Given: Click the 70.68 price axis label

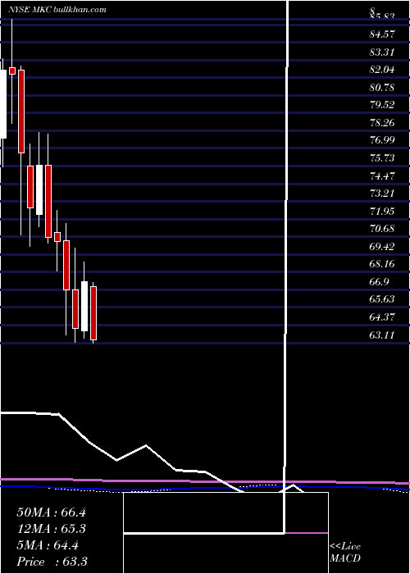Looking at the screenshot, I should point(382,229).
